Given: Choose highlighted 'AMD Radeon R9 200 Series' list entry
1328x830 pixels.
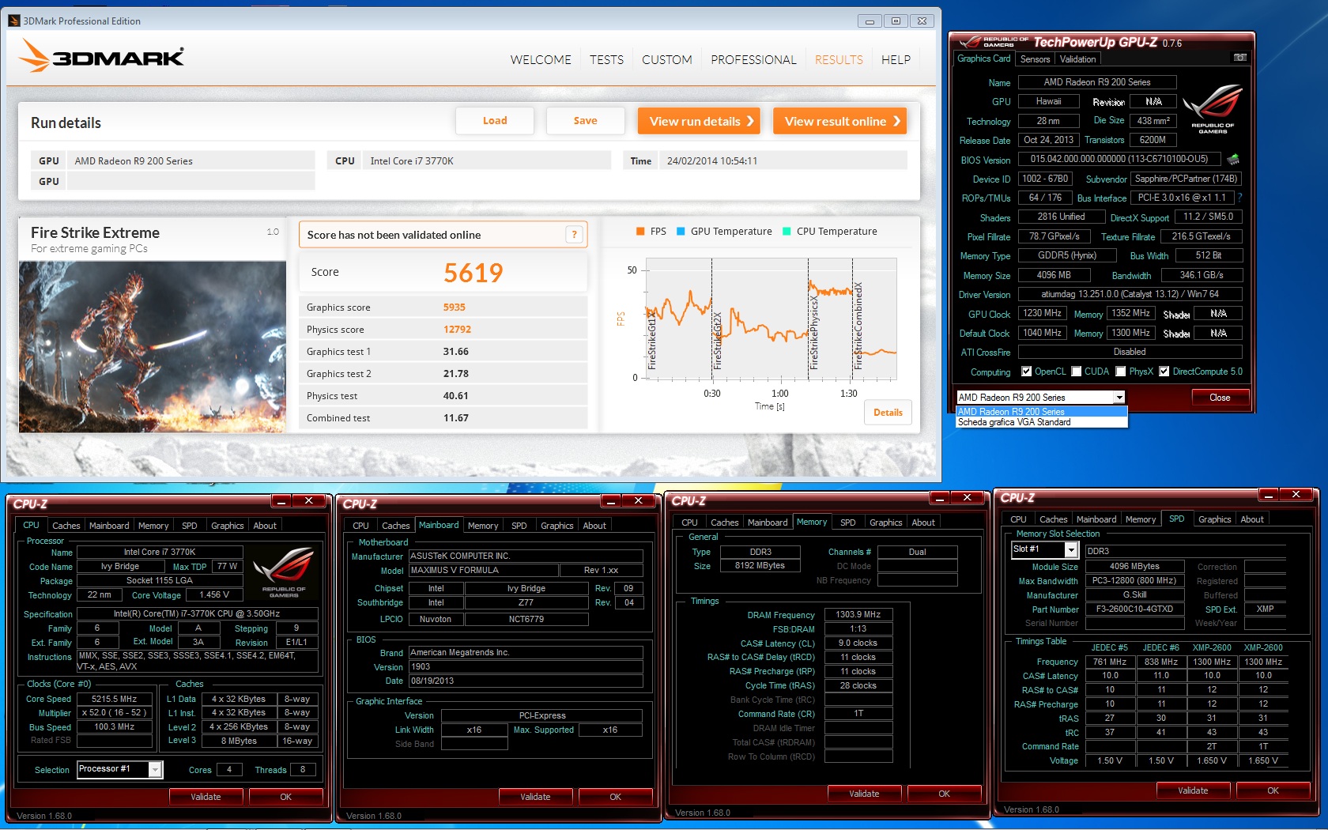Looking at the screenshot, I should [x=1041, y=412].
